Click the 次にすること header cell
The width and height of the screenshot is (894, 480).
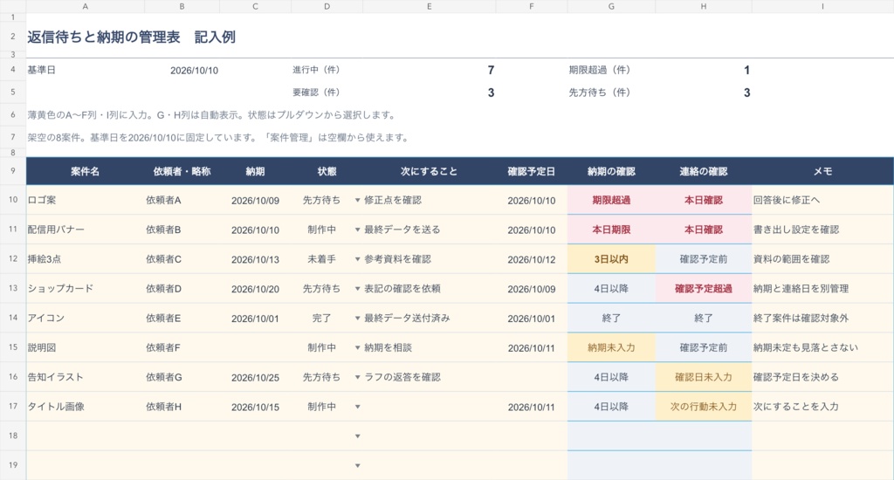429,172
